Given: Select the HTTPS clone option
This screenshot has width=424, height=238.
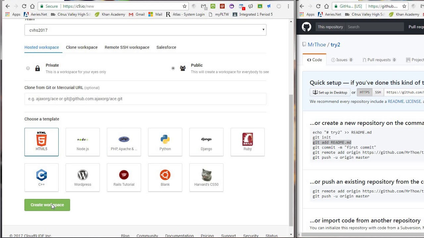Looking at the screenshot, I should (x=364, y=92).
